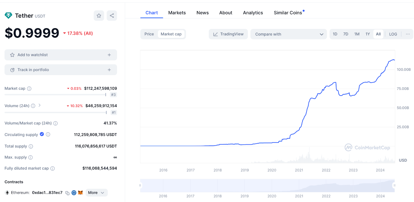Toggle LOG scale on chart
Screen dimensions: 414x202
click(x=393, y=34)
